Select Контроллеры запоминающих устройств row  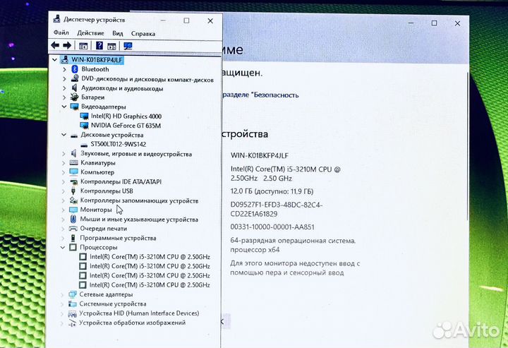click(x=139, y=200)
